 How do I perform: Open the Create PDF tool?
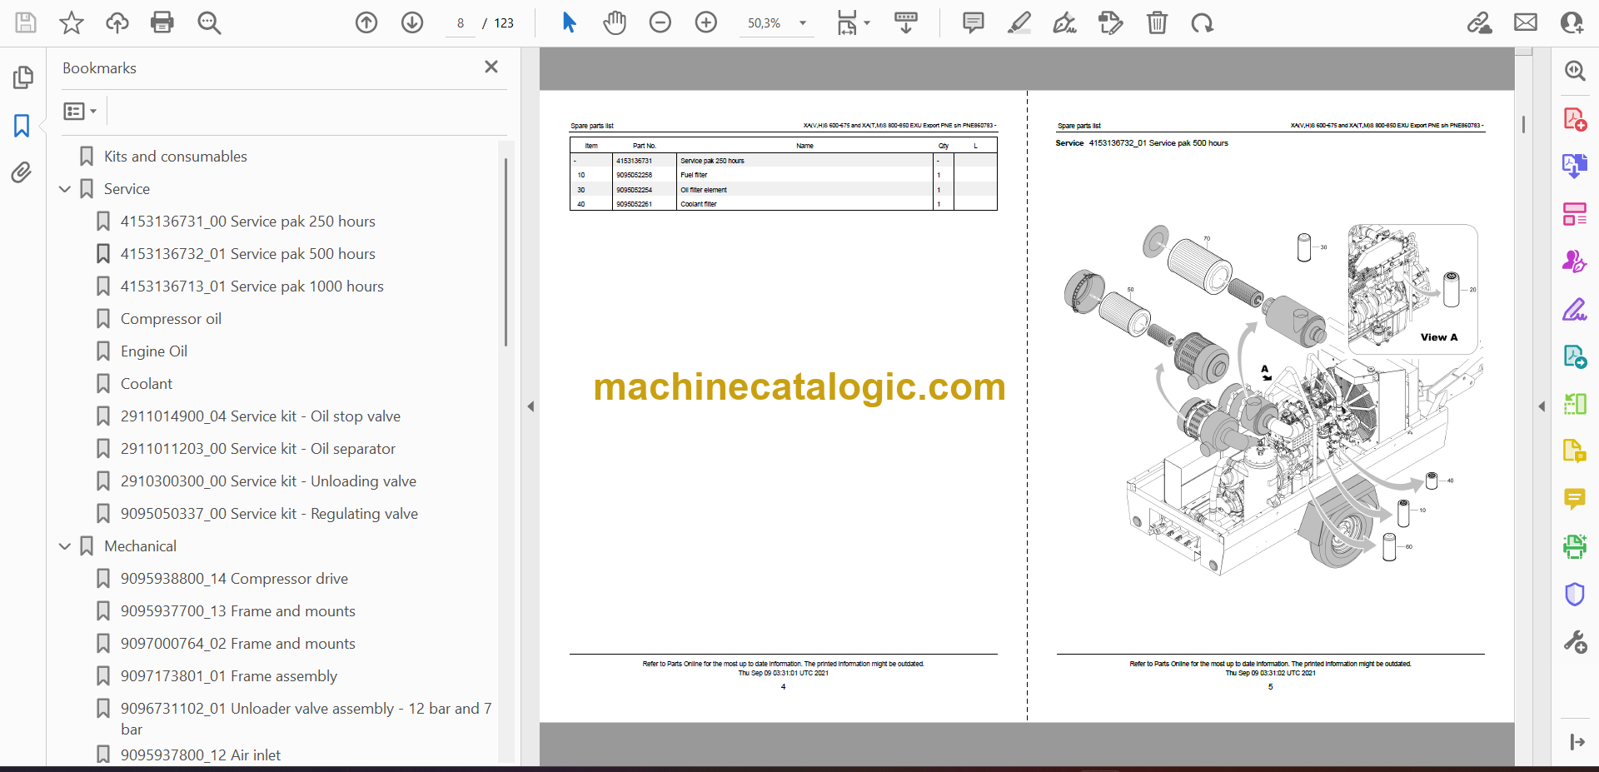tap(1575, 119)
